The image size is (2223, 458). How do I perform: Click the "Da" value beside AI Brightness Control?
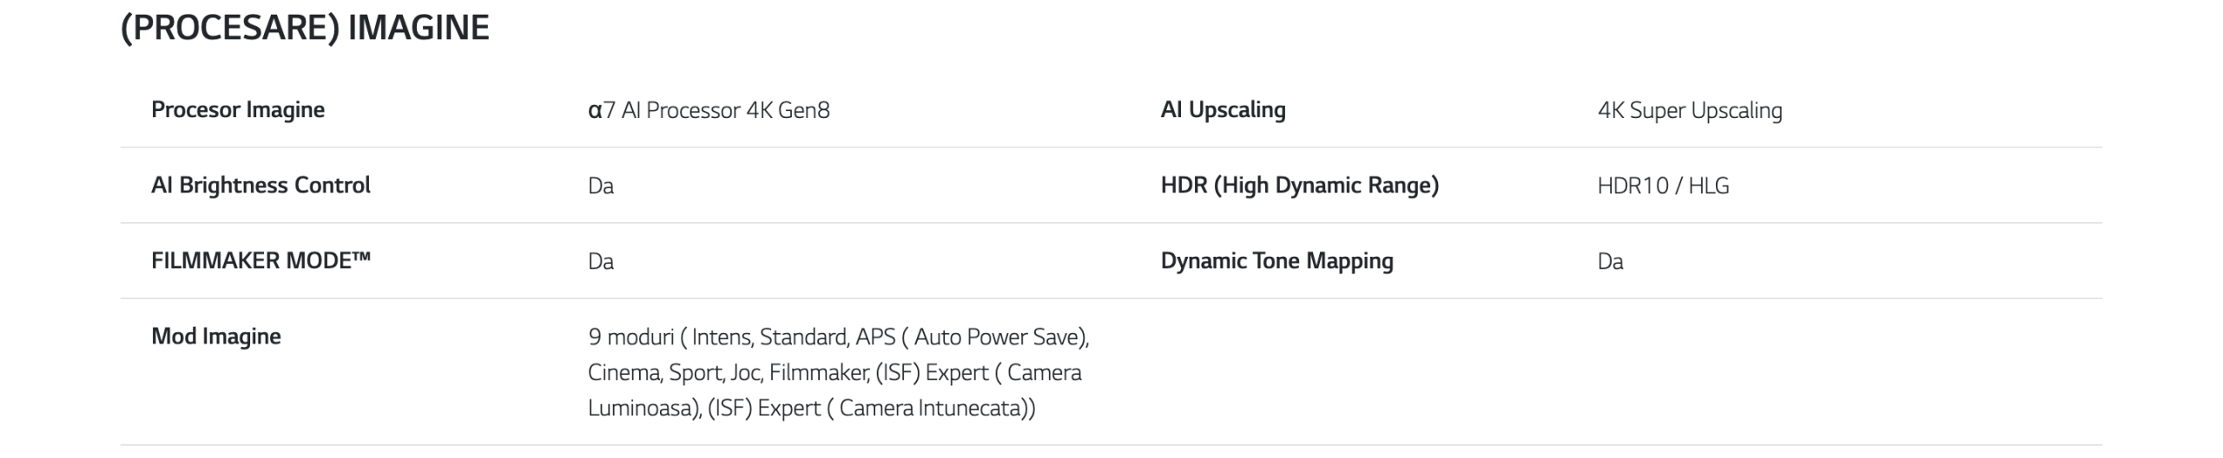point(601,186)
